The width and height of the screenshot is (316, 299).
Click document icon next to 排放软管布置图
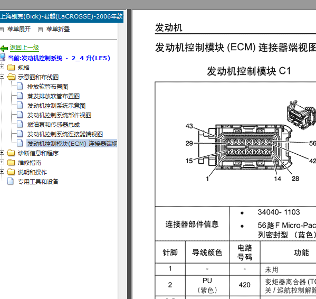coord(20,86)
